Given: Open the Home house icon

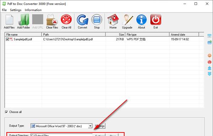Looking at the screenshot, I should tap(113, 20).
